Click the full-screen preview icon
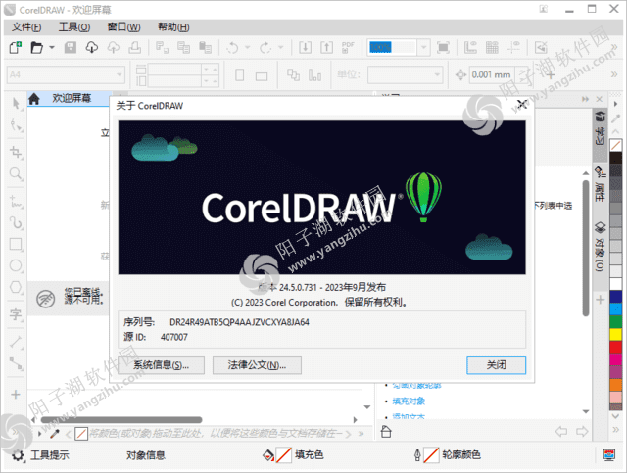This screenshot has height=473, width=627. [x=443, y=48]
